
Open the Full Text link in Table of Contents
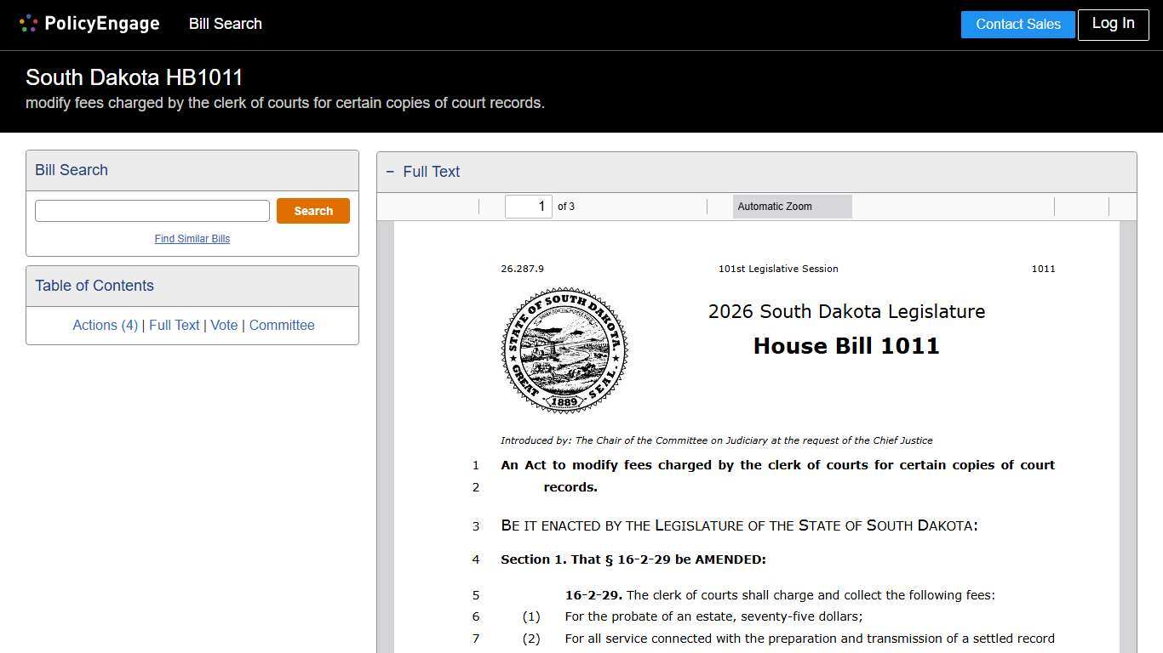coord(174,325)
